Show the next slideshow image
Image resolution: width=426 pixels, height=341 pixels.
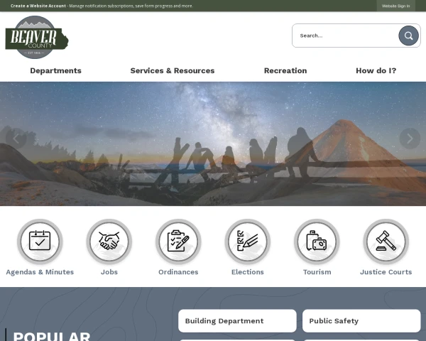pyautogui.click(x=409, y=139)
